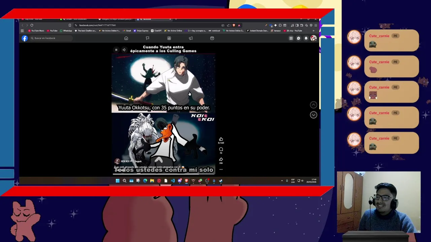
Task: Go to Facebook Home tab icon
Action: pos(126,38)
